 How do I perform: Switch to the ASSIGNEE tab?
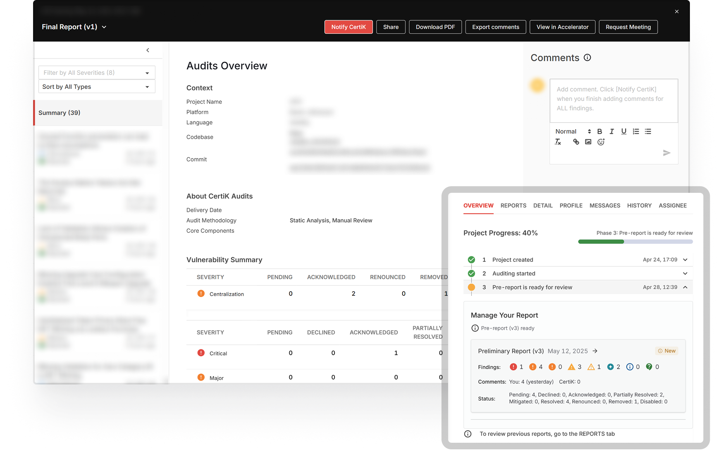673,206
